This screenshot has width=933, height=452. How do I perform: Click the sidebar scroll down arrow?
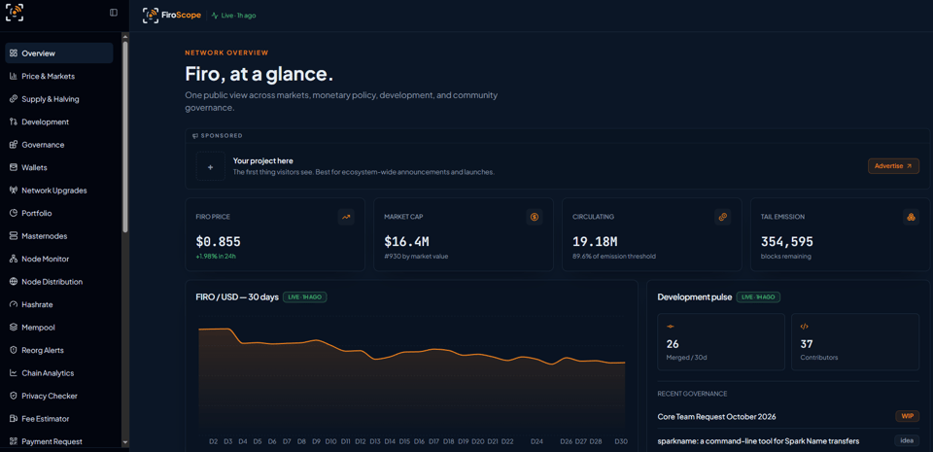click(x=125, y=442)
